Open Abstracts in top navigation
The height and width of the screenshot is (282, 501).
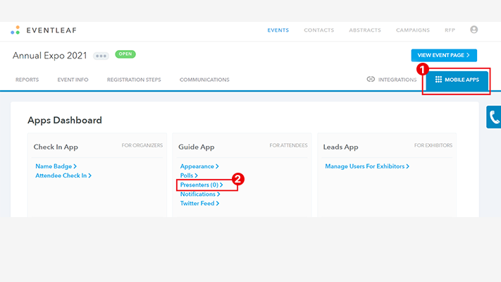(x=365, y=30)
